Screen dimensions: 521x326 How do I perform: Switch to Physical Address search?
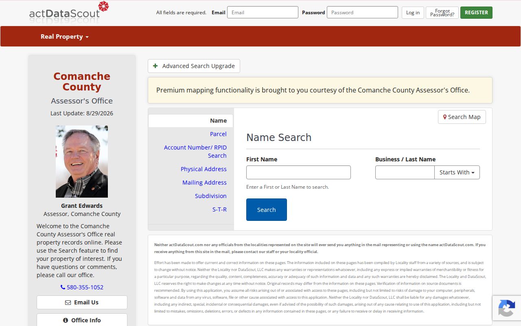pyautogui.click(x=204, y=169)
